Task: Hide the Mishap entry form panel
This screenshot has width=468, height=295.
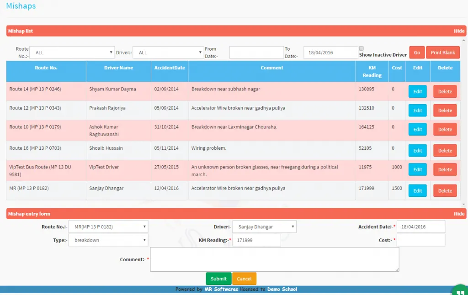Action: [x=459, y=214]
